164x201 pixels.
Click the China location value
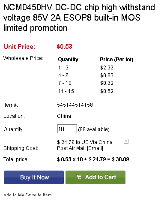64,116
